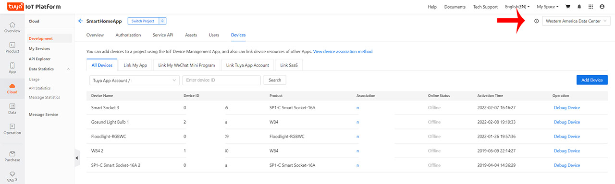The width and height of the screenshot is (615, 184).
Task: Open Documents in the top bar
Action: point(455,7)
